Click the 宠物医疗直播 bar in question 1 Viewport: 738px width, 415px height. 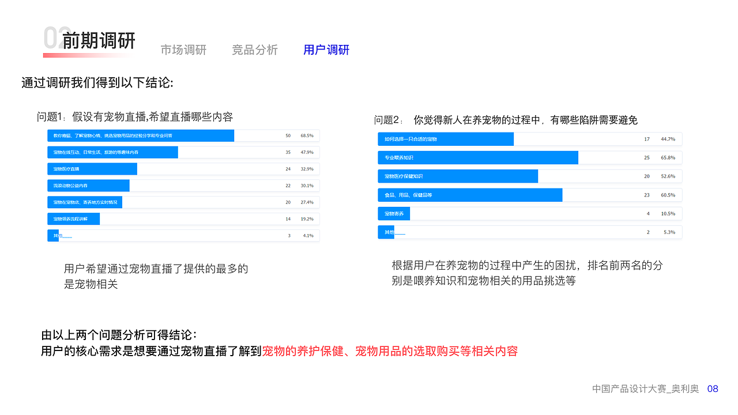coord(91,168)
